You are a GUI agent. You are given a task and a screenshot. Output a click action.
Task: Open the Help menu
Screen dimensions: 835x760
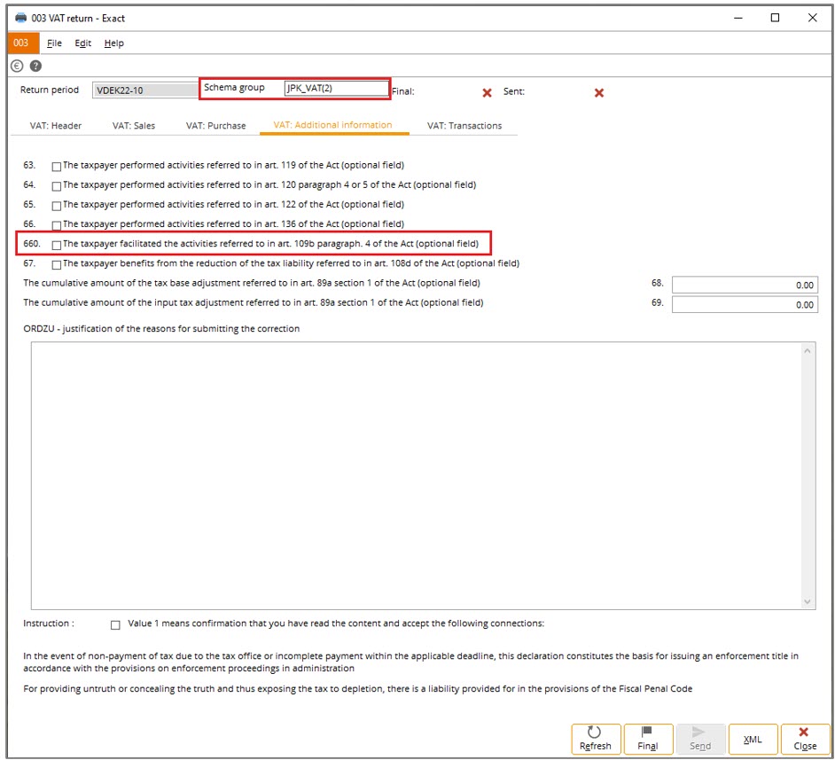tap(114, 43)
